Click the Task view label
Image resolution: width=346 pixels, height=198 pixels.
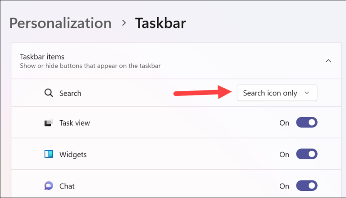[75, 123]
